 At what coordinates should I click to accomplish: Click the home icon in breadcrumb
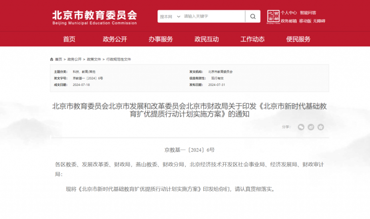tap(51, 59)
